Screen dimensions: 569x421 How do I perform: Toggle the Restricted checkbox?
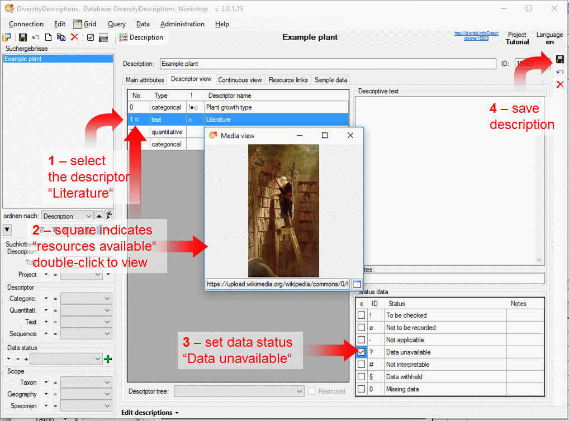click(312, 391)
